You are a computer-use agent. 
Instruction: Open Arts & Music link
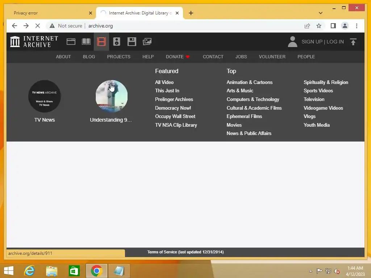pos(240,90)
